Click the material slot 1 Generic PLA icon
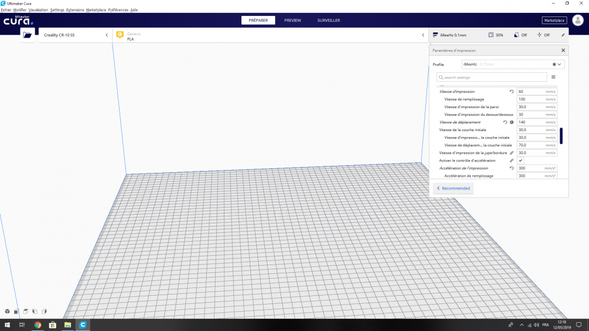Screen dimensions: 589x331 (x=120, y=35)
